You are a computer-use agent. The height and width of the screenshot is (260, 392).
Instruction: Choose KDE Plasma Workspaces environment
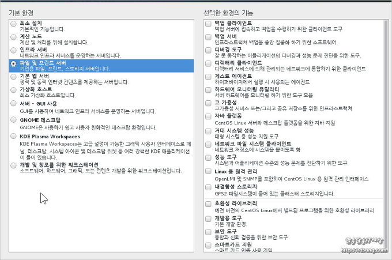tap(14, 137)
